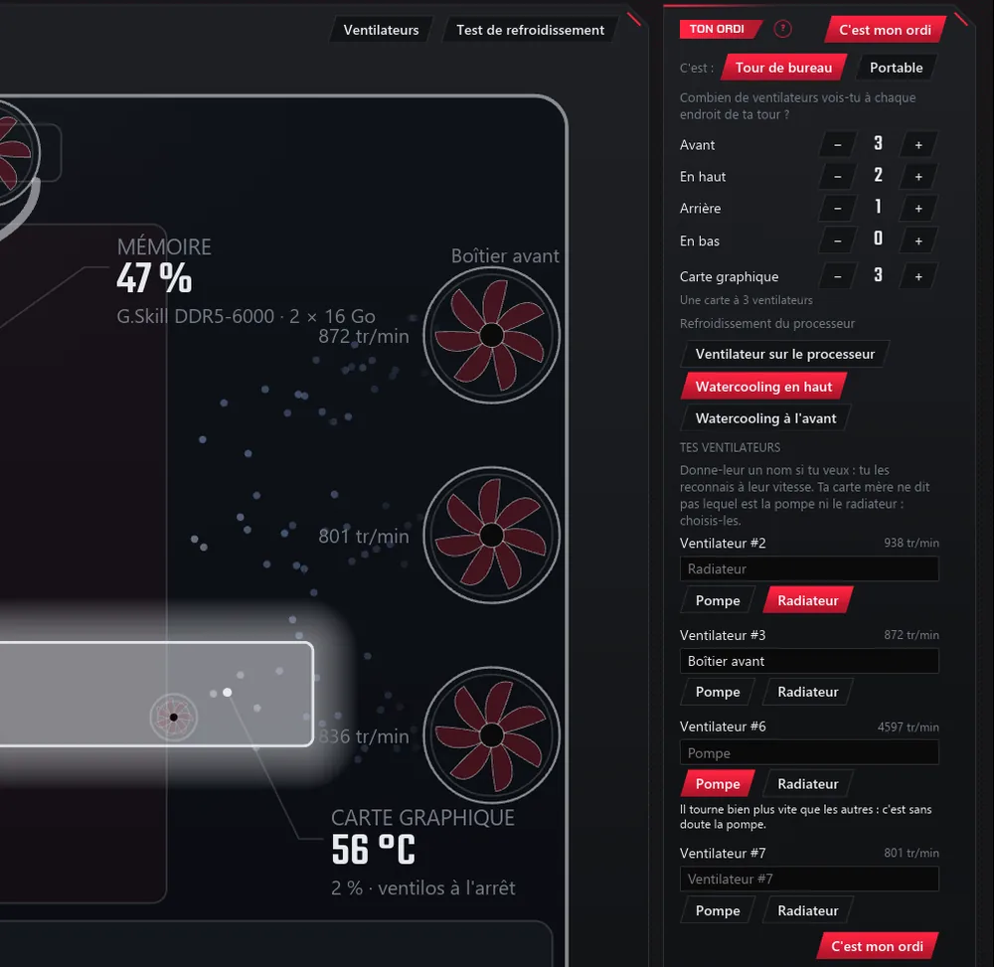Choose Watercooling à l'avant option
994x967 pixels.
[765, 418]
